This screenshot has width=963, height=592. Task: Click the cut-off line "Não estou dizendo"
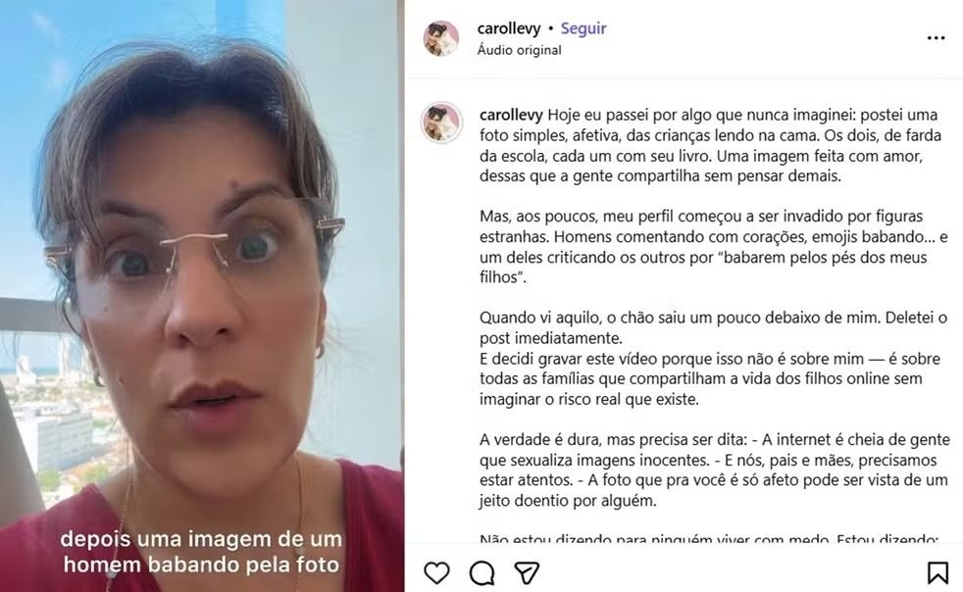click(x=709, y=538)
